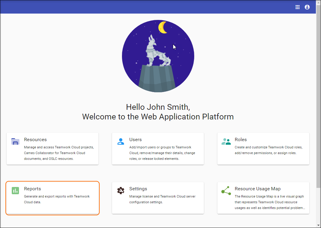Open the Resource Usage Map heading
Viewport: 321px width, 228px height.
(x=257, y=189)
